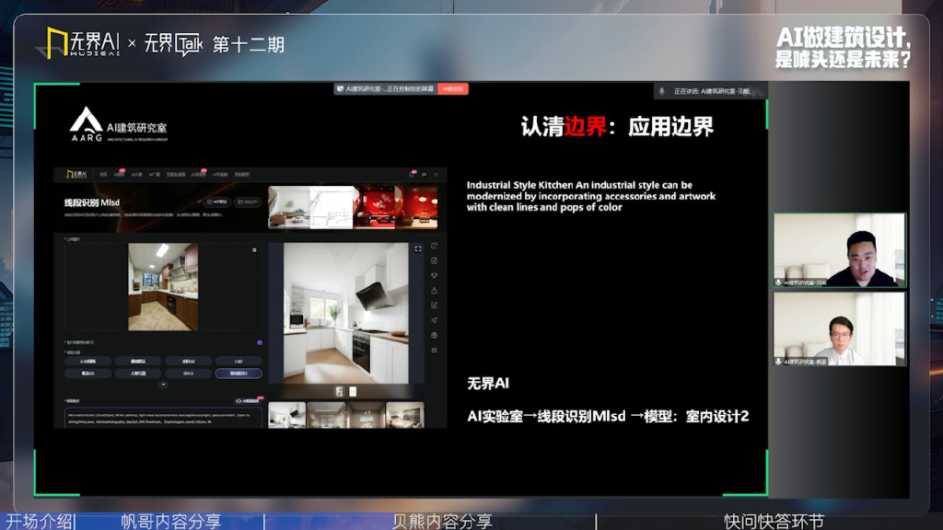
Task: Expand more models with the chevron-down button
Action: (163, 385)
